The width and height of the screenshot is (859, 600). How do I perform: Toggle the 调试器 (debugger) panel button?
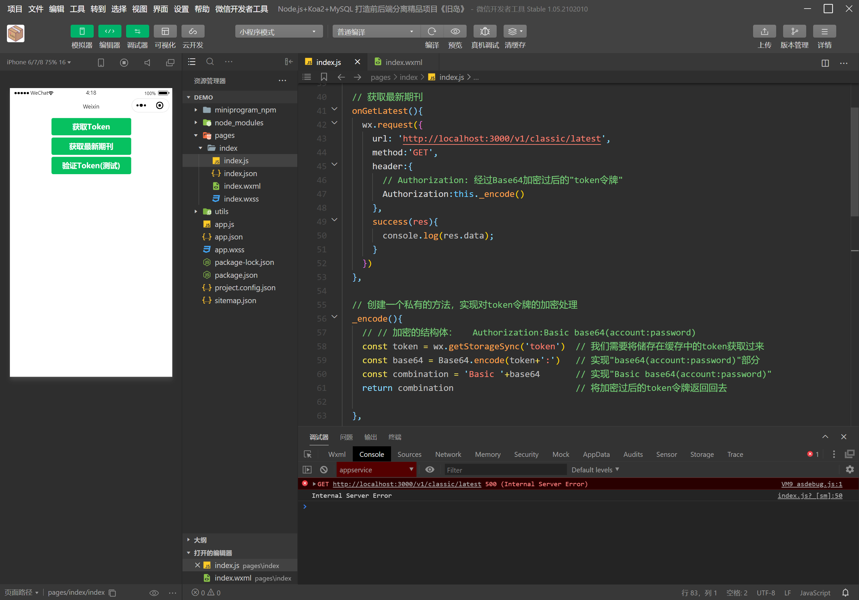click(x=137, y=31)
